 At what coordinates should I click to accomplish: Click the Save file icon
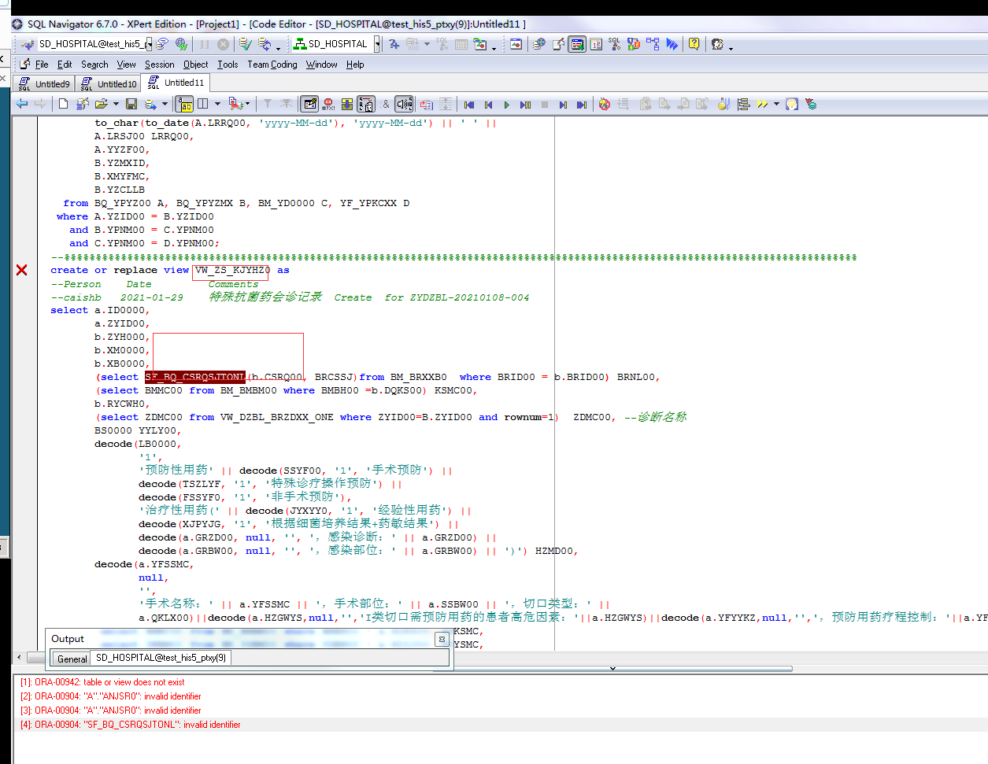click(x=131, y=104)
